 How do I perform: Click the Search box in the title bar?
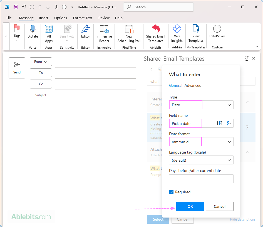(x=158, y=7)
